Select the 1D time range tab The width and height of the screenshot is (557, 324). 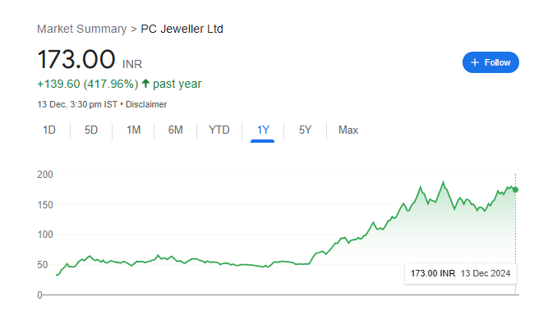49,130
